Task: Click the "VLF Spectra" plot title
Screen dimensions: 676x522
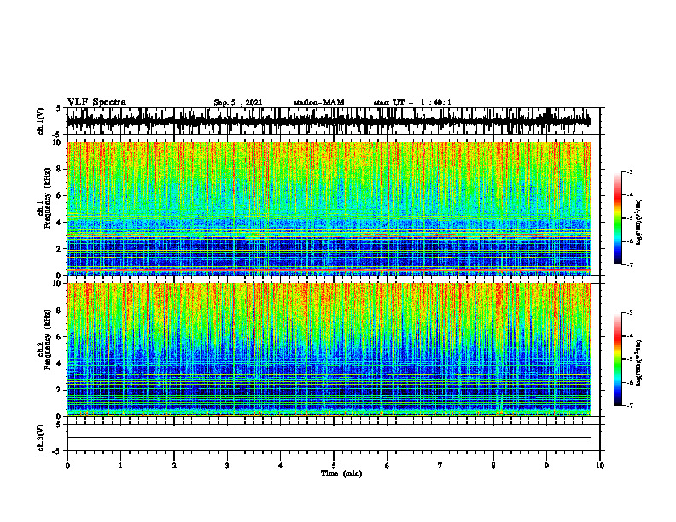Action: [96, 102]
